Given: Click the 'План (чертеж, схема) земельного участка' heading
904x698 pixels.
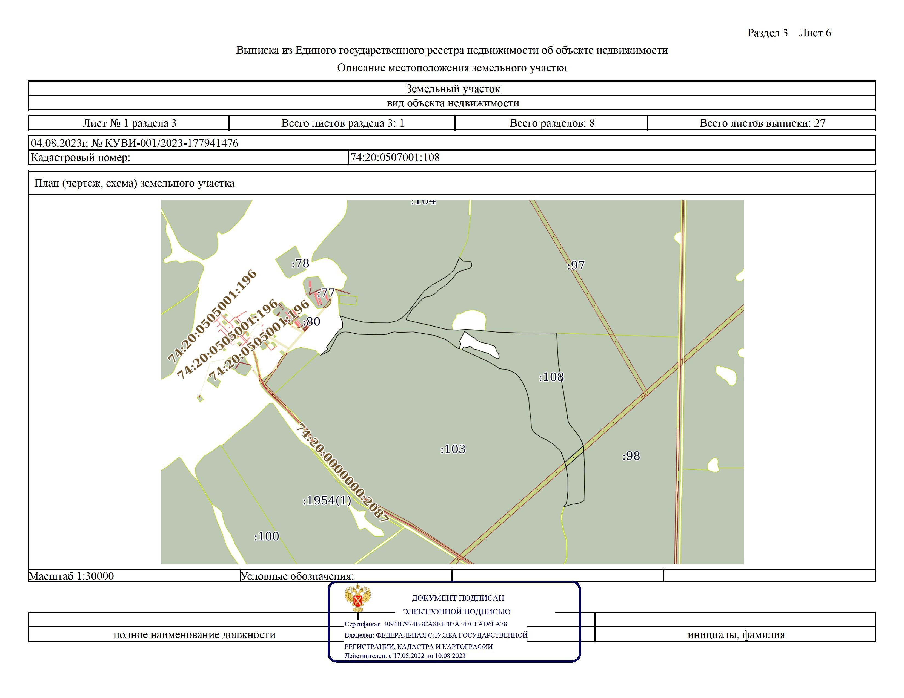Looking at the screenshot, I should (x=134, y=183).
